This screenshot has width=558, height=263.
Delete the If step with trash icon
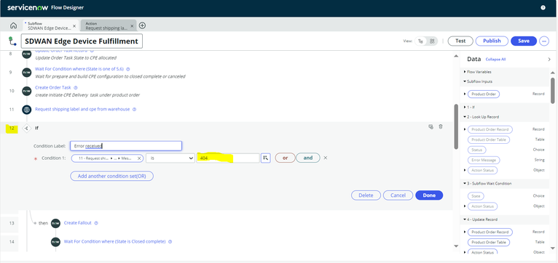click(441, 126)
